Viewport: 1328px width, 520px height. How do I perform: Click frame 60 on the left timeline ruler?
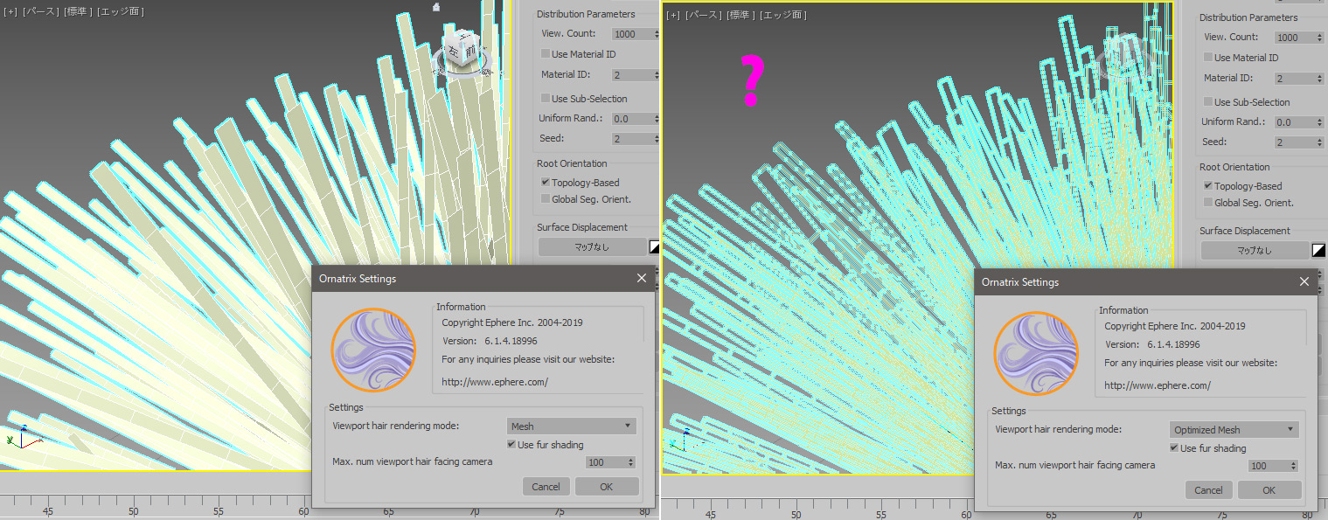304,512
